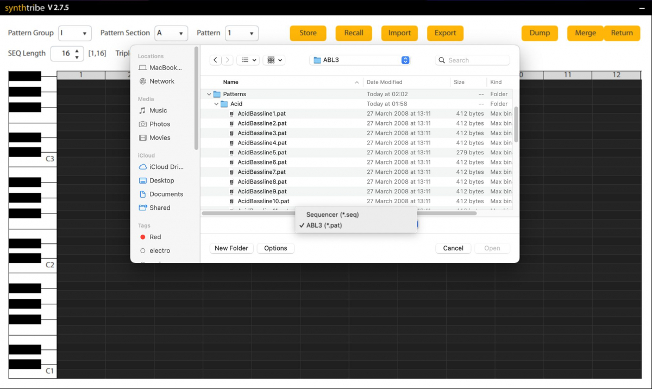This screenshot has width=652, height=389.
Task: Click the Cancel button
Action: click(453, 248)
